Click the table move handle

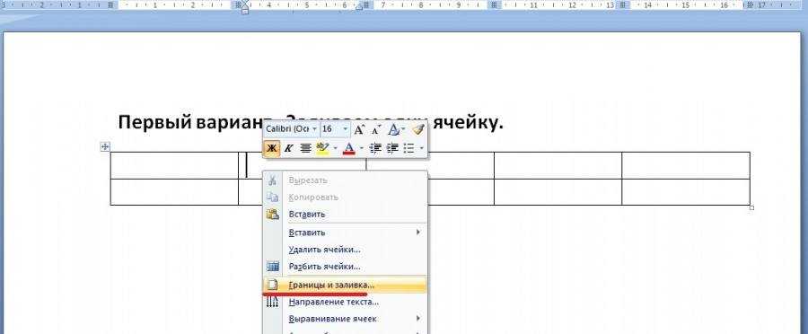[105, 147]
